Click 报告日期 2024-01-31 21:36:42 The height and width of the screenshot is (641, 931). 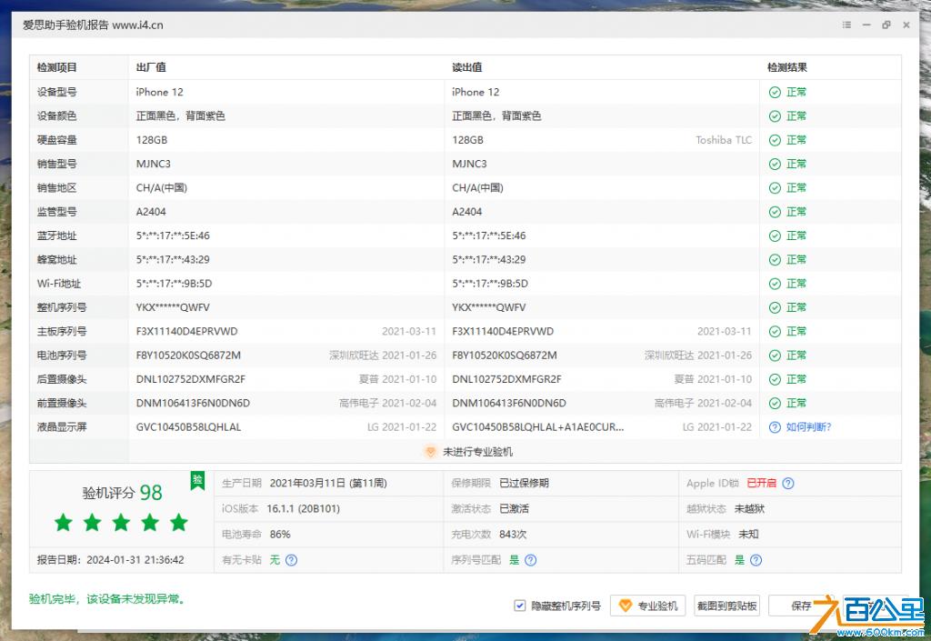click(110, 560)
